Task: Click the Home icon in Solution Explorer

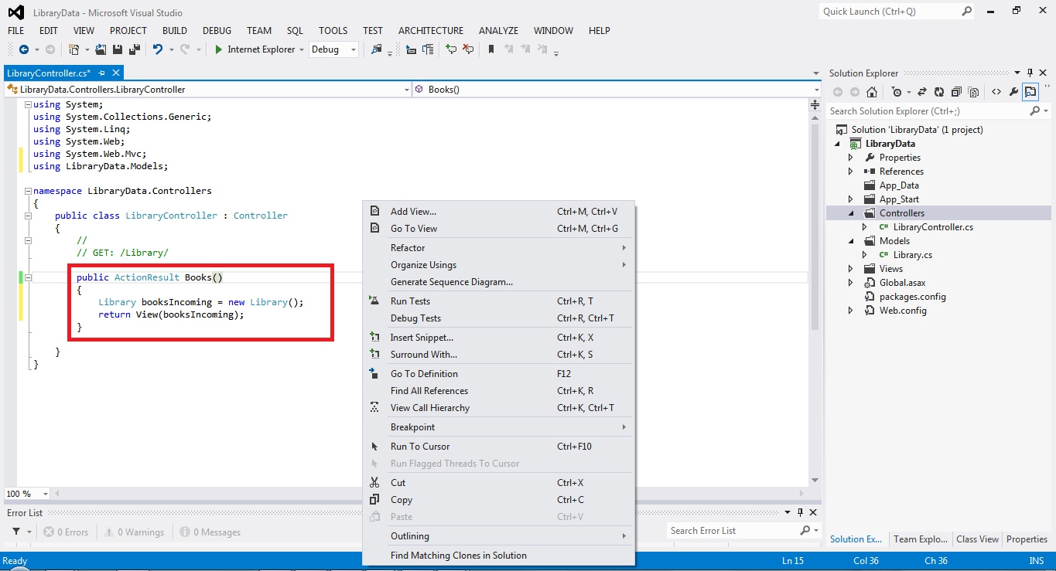Action: point(872,92)
